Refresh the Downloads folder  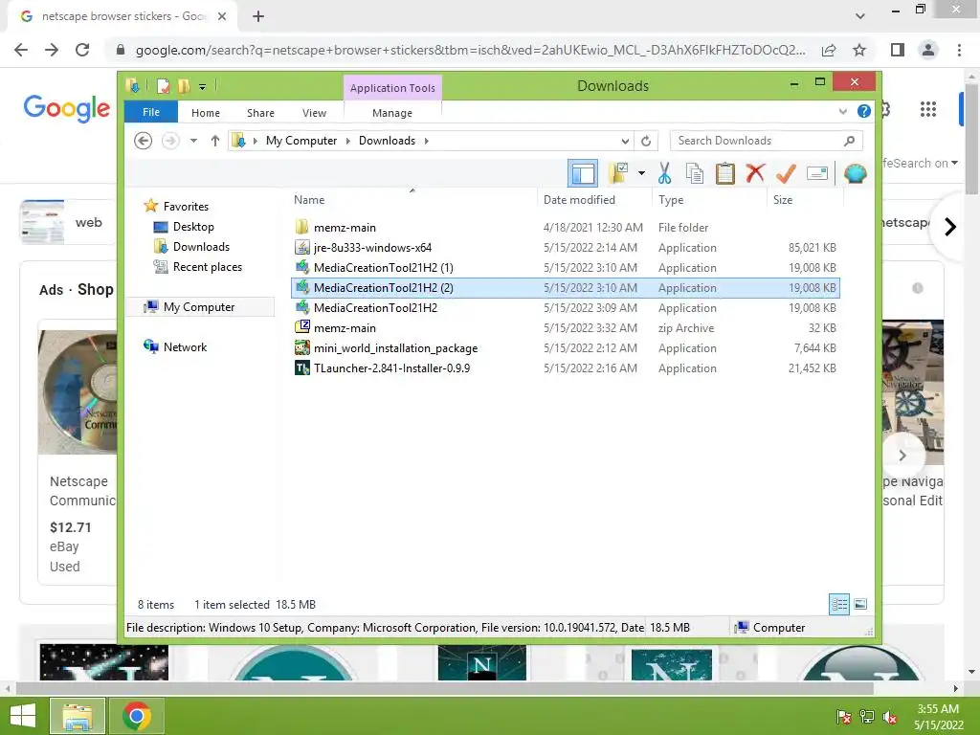(646, 141)
